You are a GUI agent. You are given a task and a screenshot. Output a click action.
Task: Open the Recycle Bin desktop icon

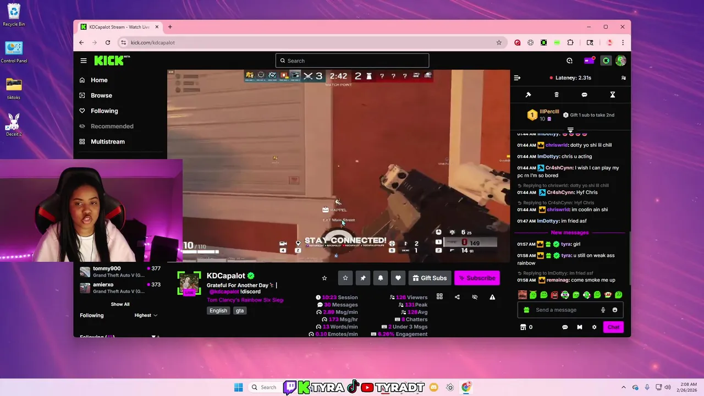(x=14, y=15)
